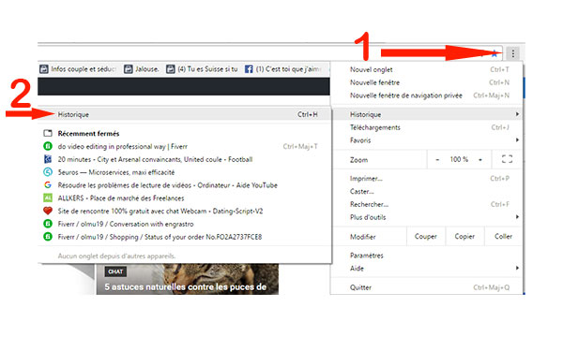Increase zoom with plus button
Screen dimensions: 563x337
pyautogui.click(x=480, y=160)
